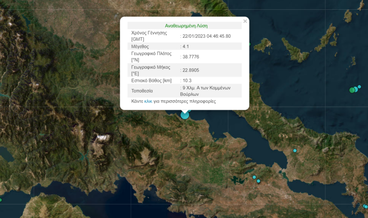368x218 pixels.
Task: Open the κλικ link for more information
Action: [148, 101]
